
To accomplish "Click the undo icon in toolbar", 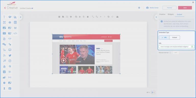I will click(108, 17).
